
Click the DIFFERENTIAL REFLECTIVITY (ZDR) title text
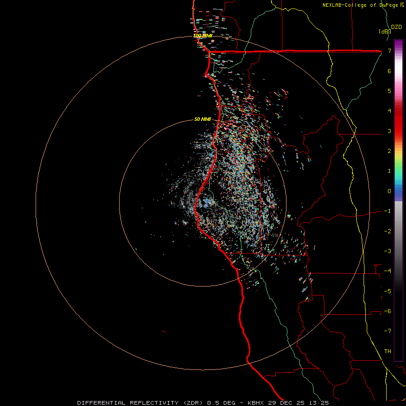(x=141, y=403)
